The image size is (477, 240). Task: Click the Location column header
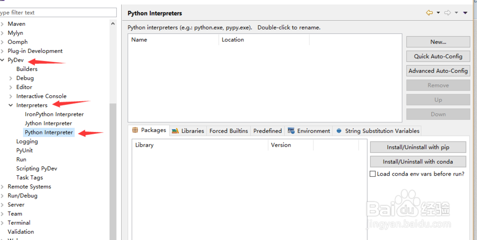tap(264, 40)
